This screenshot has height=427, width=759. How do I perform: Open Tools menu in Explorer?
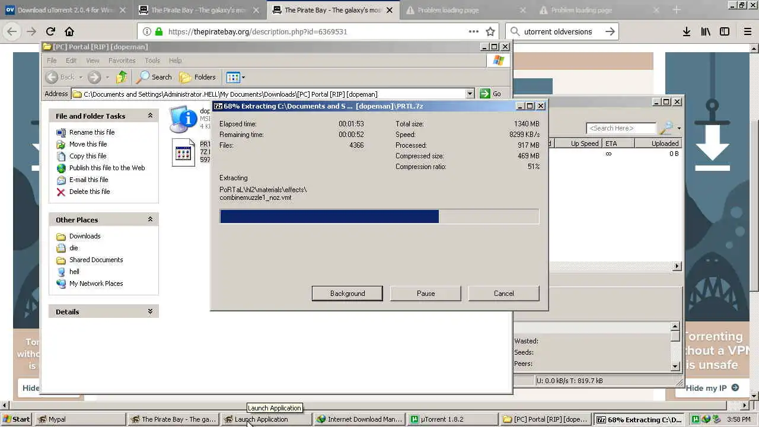pos(152,60)
